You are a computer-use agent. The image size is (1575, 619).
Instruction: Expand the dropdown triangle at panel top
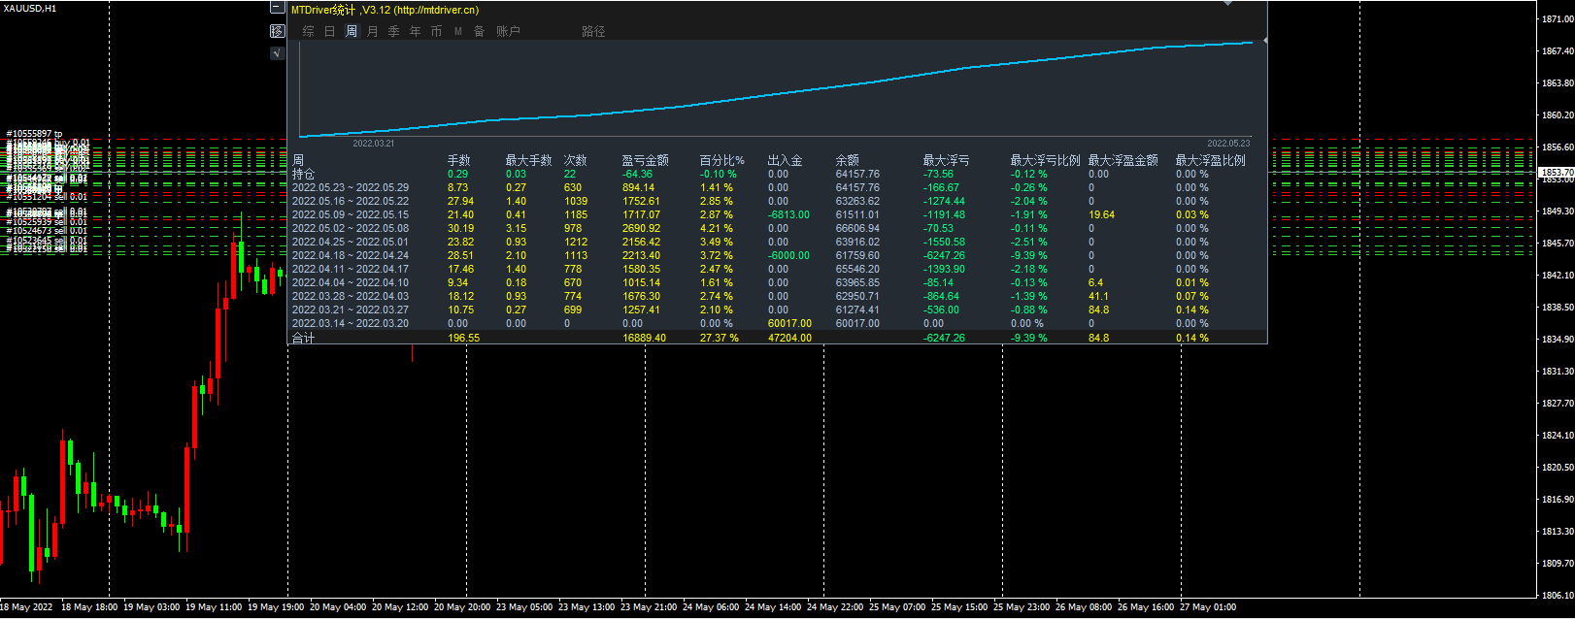click(x=1228, y=3)
